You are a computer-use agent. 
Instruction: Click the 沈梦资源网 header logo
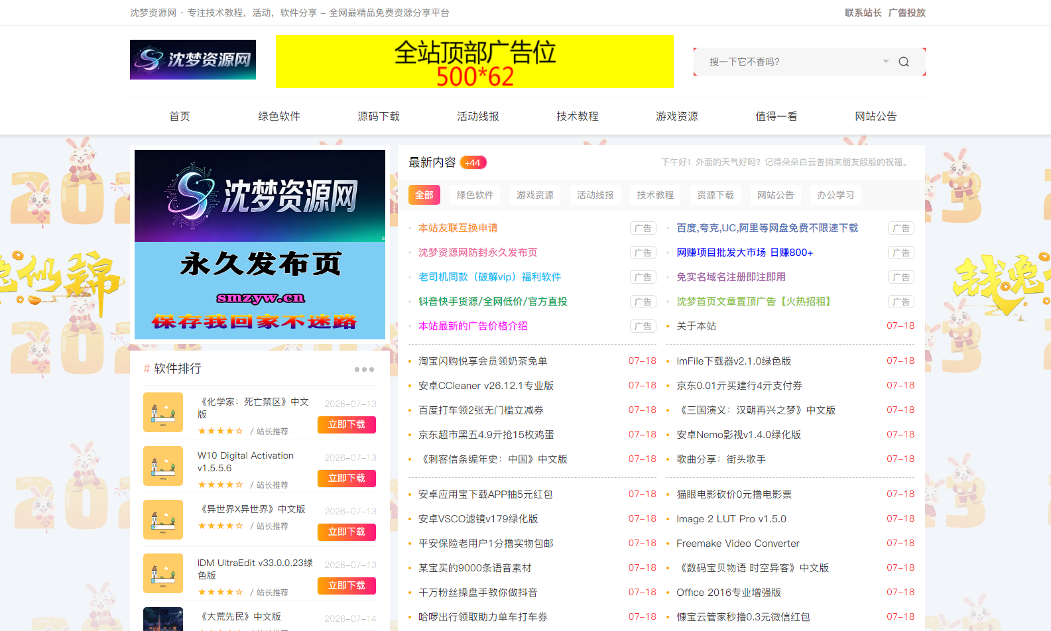[x=193, y=60]
